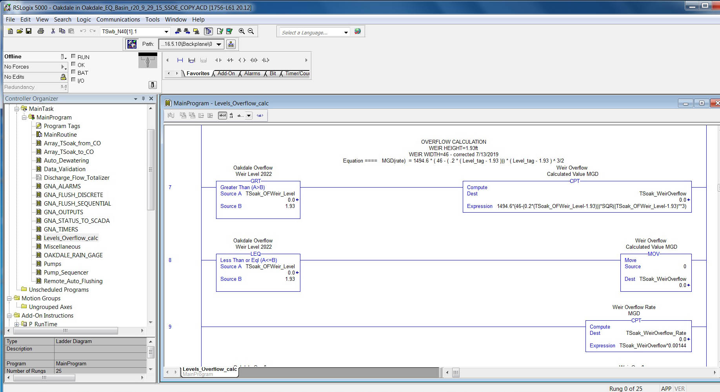
Task: Click the Print icon
Action: [x=41, y=31]
